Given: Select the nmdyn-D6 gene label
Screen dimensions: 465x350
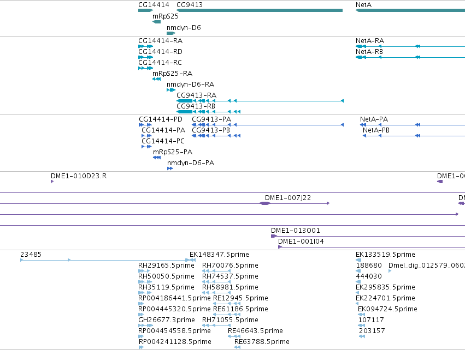Looking at the screenshot, I should [x=184, y=27].
